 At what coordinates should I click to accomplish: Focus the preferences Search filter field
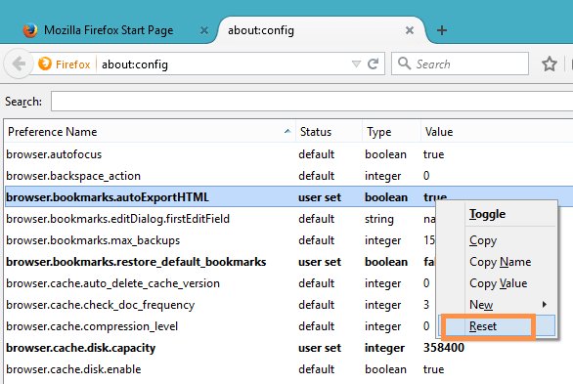pyautogui.click(x=312, y=101)
